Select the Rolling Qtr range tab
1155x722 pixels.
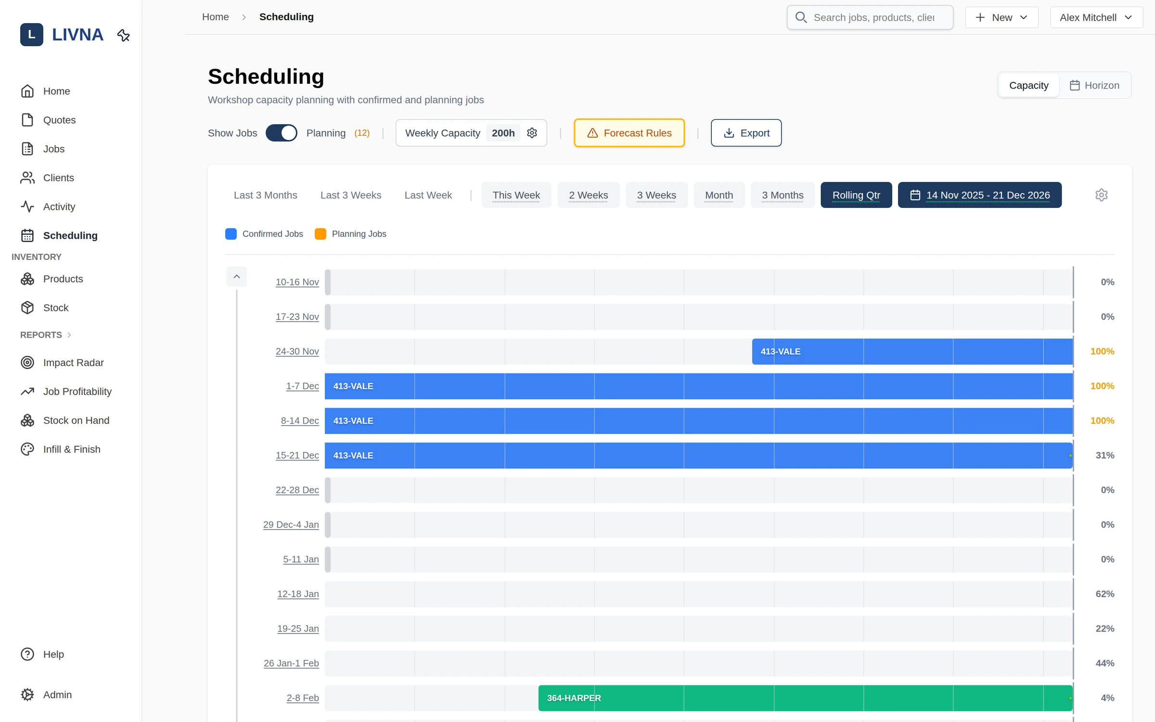[x=856, y=195]
